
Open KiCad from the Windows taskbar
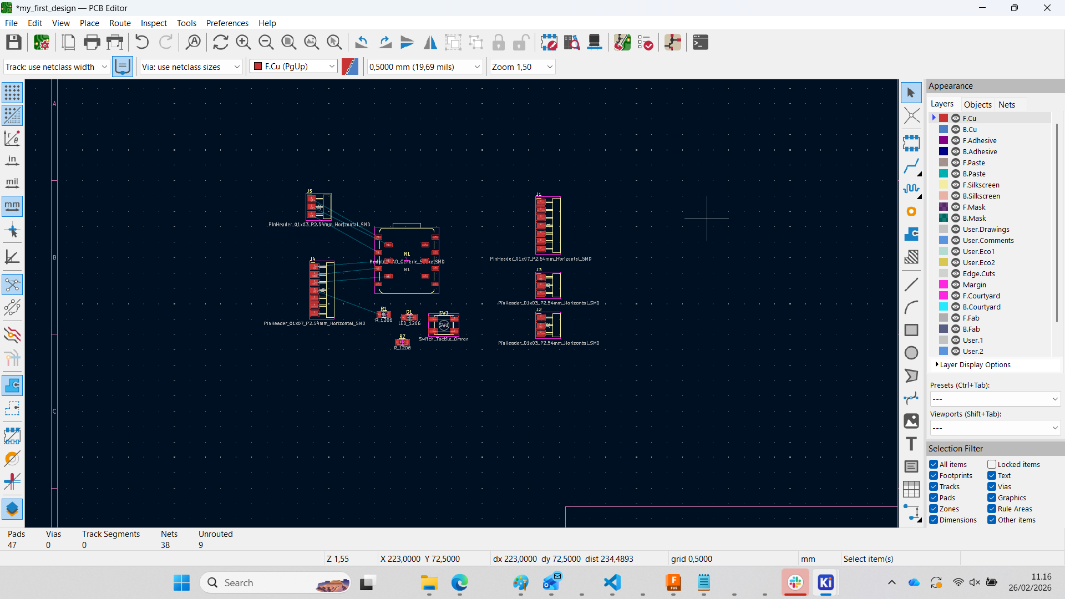coord(825,582)
